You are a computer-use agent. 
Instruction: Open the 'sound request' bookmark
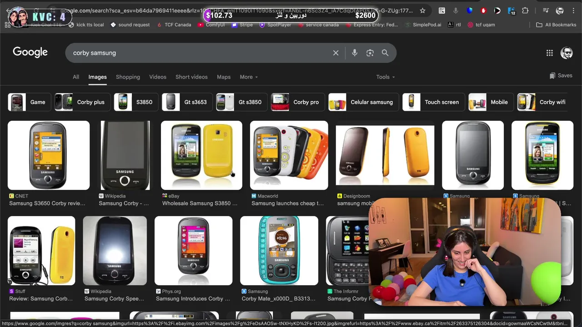tap(130, 25)
